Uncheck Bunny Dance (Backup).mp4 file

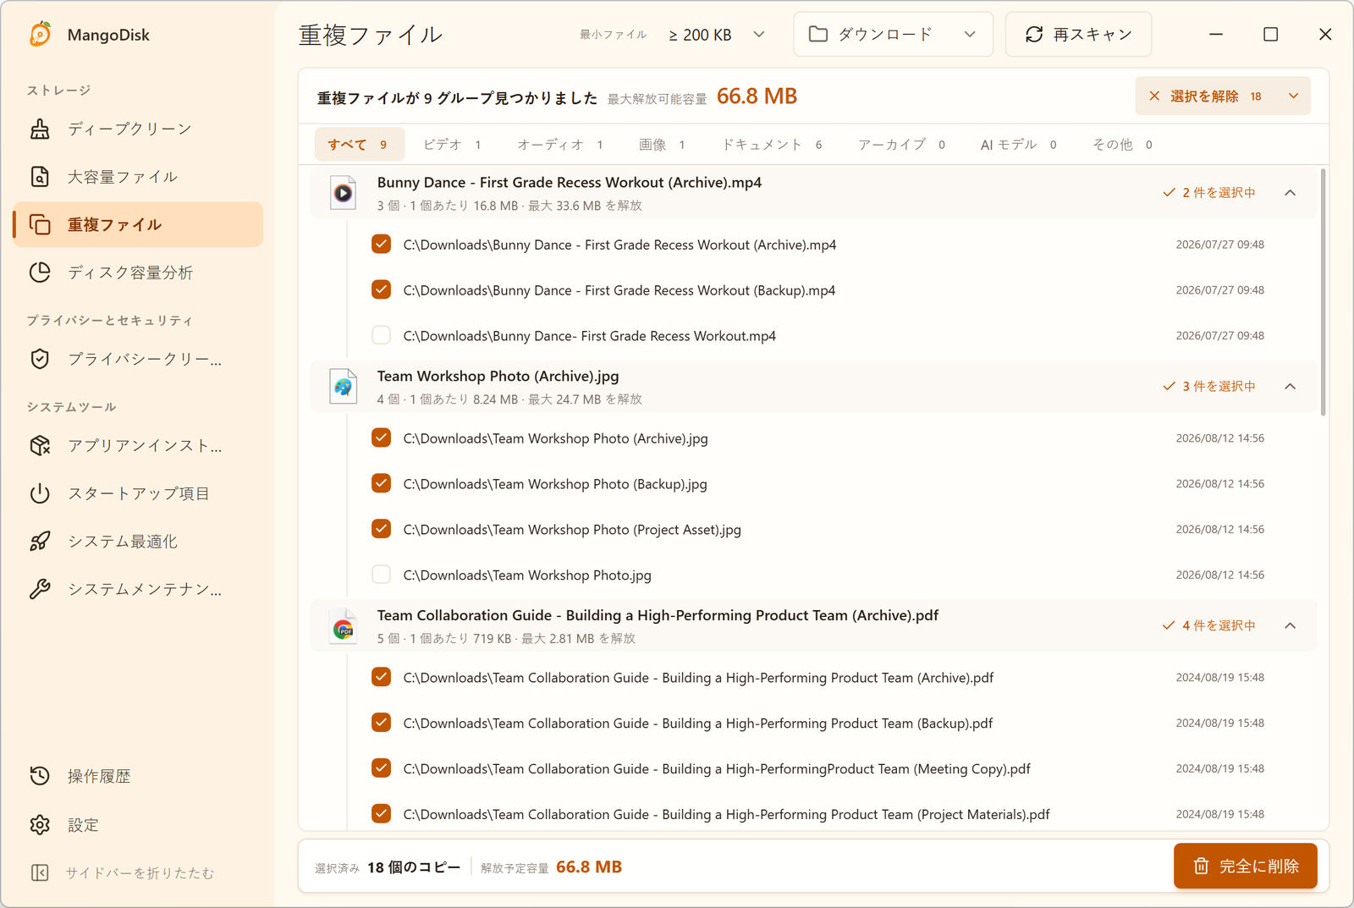382,290
